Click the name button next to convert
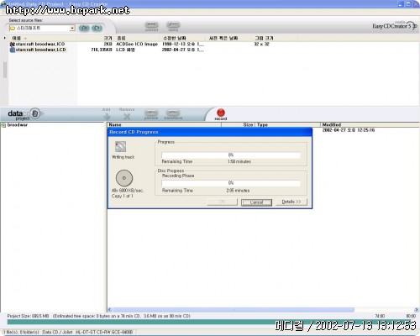The image size is (420, 336). coord(173,26)
